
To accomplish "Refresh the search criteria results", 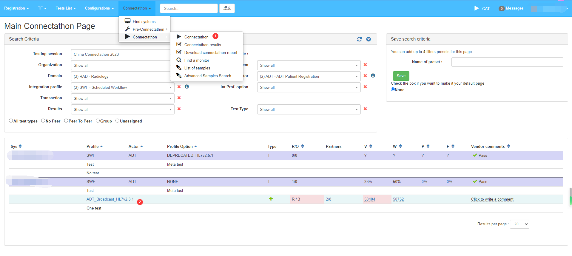I will (359, 39).
